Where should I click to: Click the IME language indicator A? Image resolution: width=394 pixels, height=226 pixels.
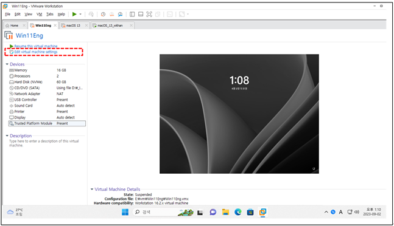pyautogui.click(x=341, y=212)
